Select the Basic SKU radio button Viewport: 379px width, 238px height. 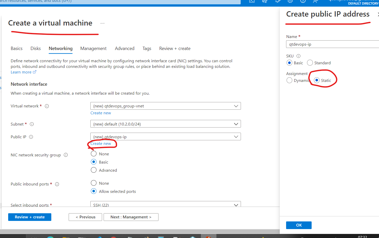289,63
